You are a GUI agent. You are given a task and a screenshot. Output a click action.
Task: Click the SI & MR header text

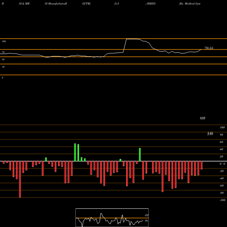click(24, 4)
